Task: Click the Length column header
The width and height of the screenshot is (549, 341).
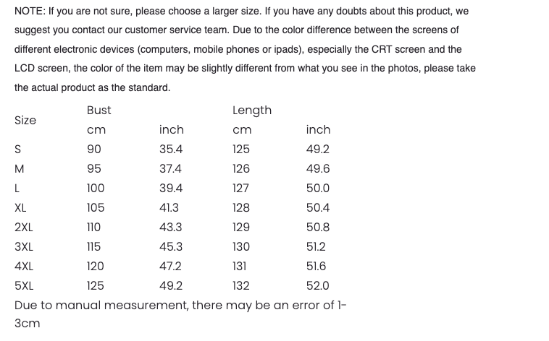Action: tap(252, 110)
